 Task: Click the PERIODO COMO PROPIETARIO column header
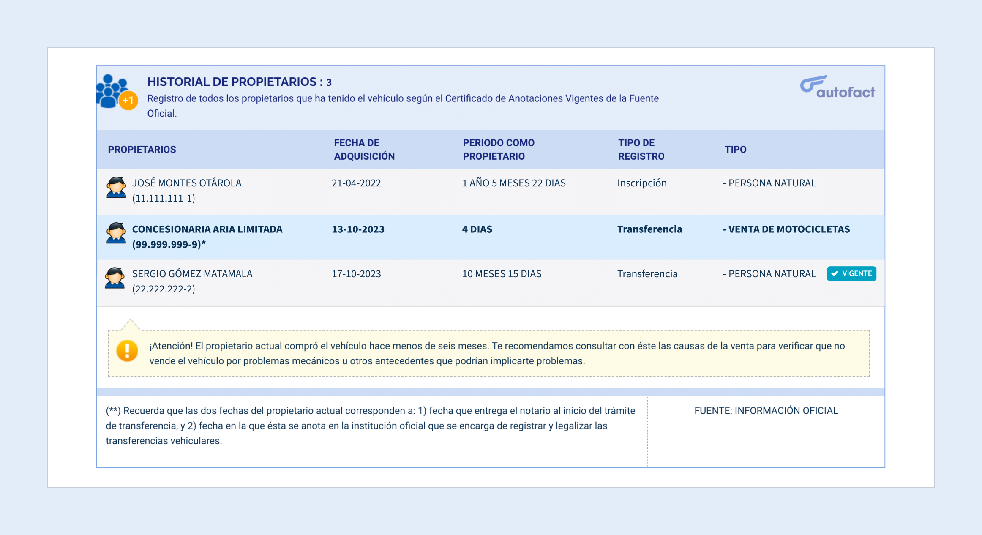pyautogui.click(x=498, y=150)
